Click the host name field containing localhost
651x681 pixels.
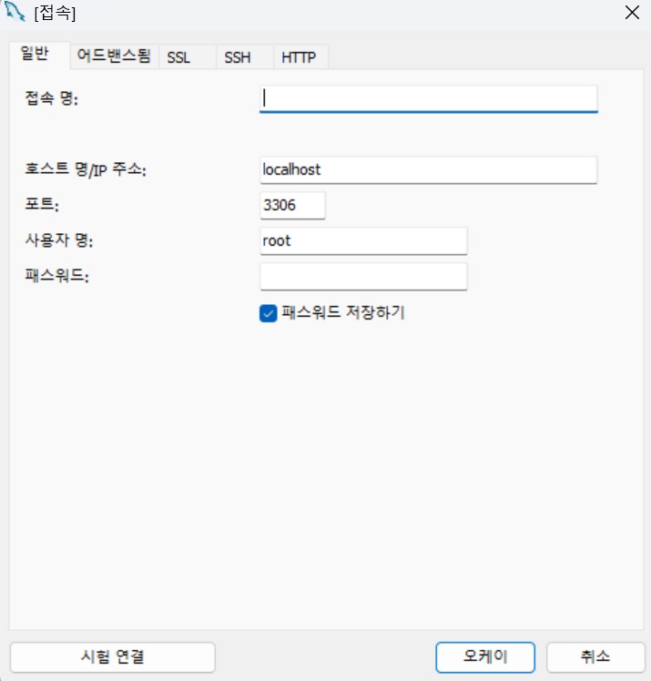(x=428, y=170)
